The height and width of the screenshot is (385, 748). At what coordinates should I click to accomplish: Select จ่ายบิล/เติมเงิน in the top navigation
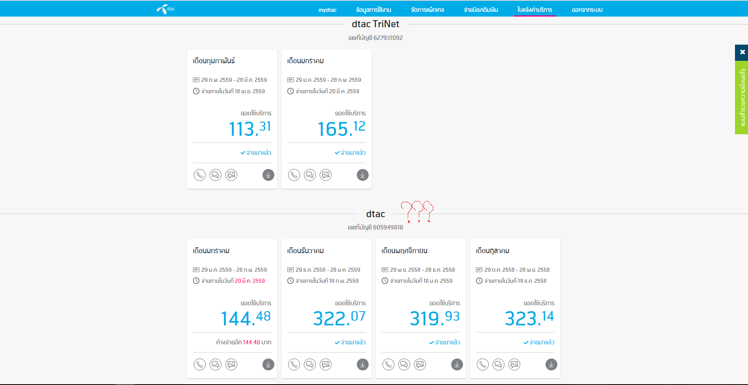[481, 10]
